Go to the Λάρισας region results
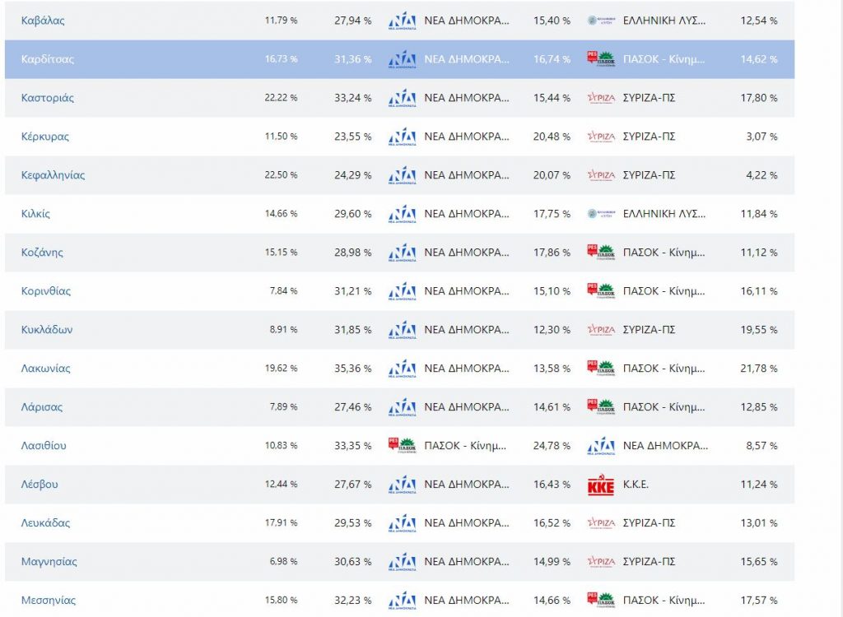 tap(42, 407)
